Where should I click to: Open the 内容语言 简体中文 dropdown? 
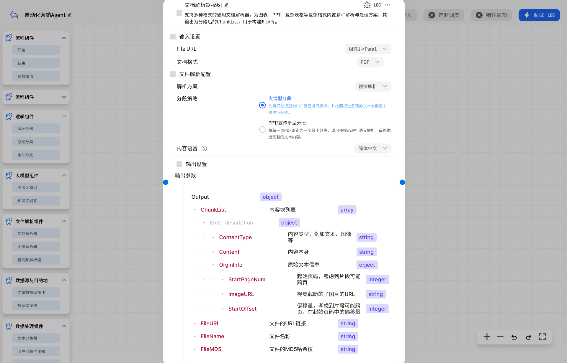tap(373, 148)
